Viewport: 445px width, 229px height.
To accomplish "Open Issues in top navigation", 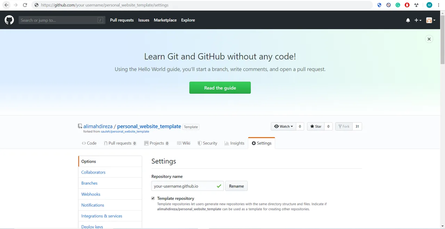I will pos(144,20).
